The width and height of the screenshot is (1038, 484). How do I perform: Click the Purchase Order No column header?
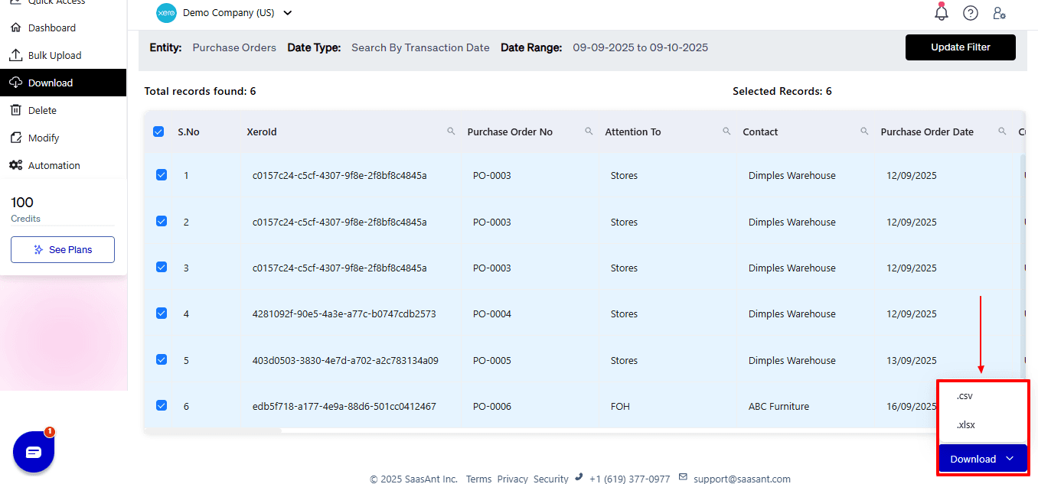pyautogui.click(x=510, y=132)
